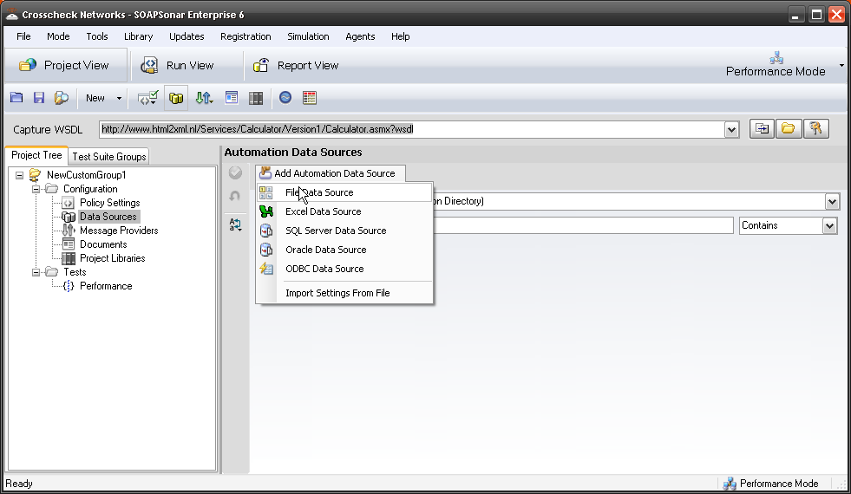851x494 pixels.
Task: Select Performance test in project tree
Action: (x=106, y=286)
